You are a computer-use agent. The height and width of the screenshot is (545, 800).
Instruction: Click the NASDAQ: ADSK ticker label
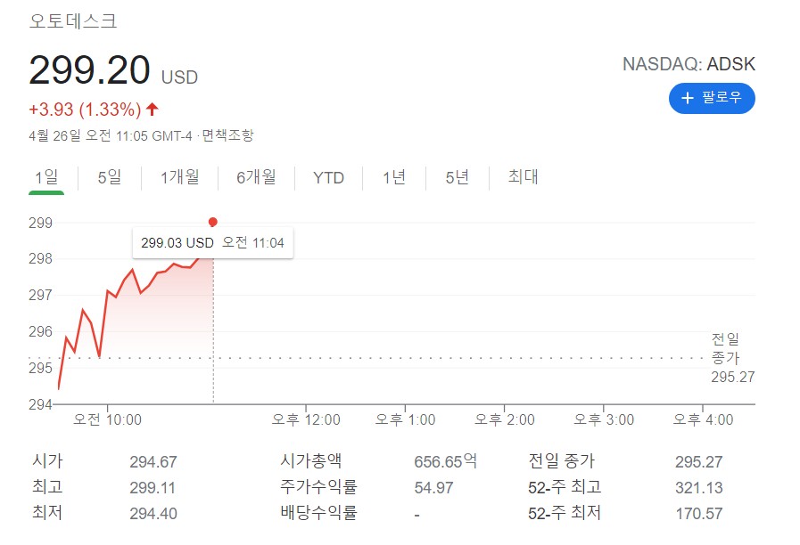688,64
